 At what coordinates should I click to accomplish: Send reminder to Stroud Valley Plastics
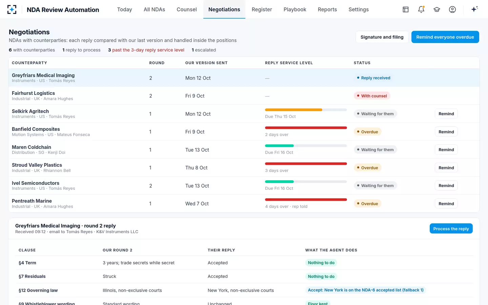[x=446, y=168]
